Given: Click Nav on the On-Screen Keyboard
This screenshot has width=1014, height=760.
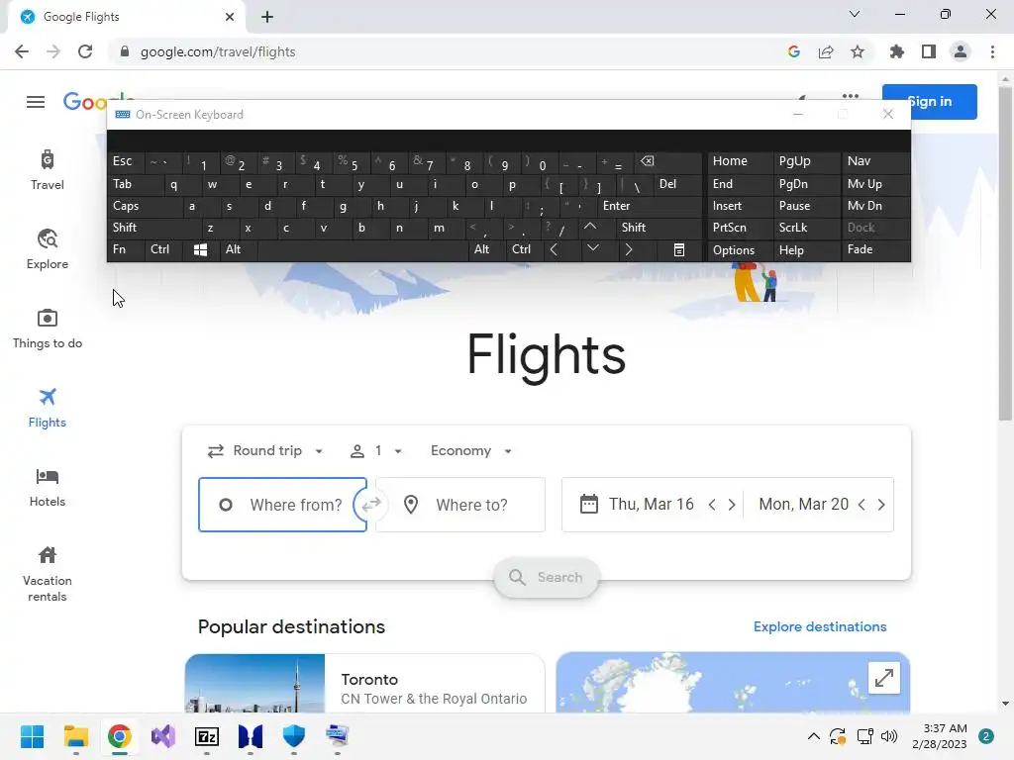Looking at the screenshot, I should (875, 161).
